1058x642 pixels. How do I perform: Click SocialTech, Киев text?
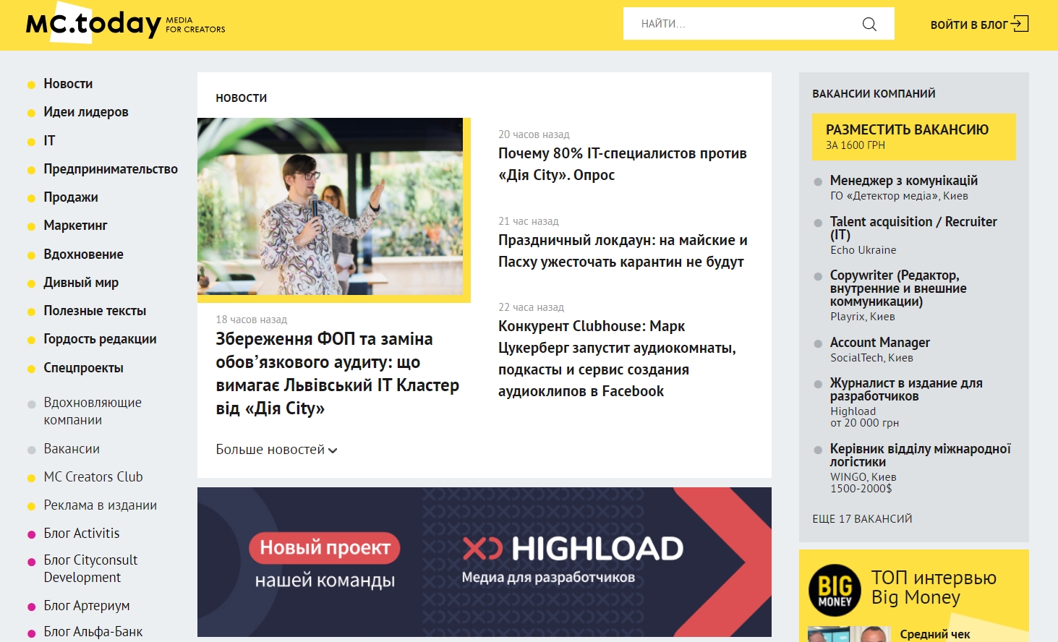871,358
